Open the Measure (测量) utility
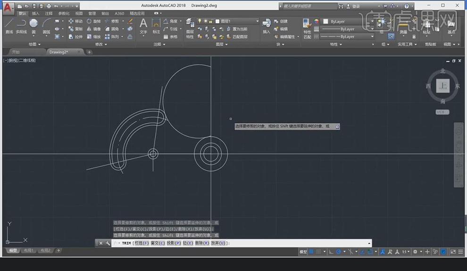This screenshot has height=271, width=467. pyautogui.click(x=403, y=27)
